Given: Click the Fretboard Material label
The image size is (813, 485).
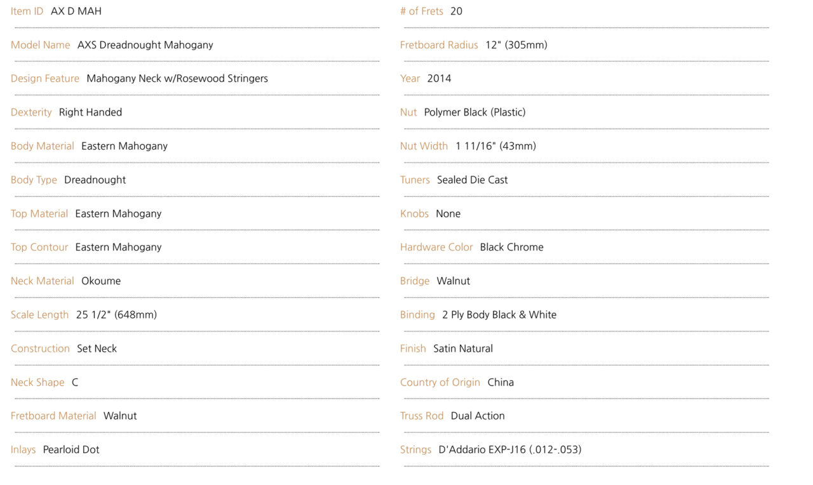Looking at the screenshot, I should pos(53,416).
